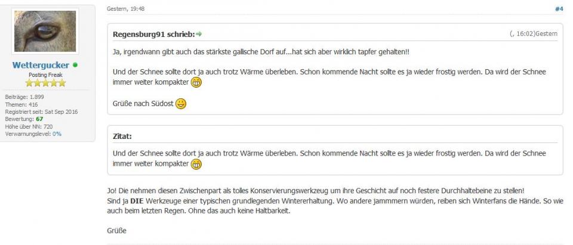The width and height of the screenshot is (573, 245).
Task: Click the green reputation value 67
Action: point(39,119)
